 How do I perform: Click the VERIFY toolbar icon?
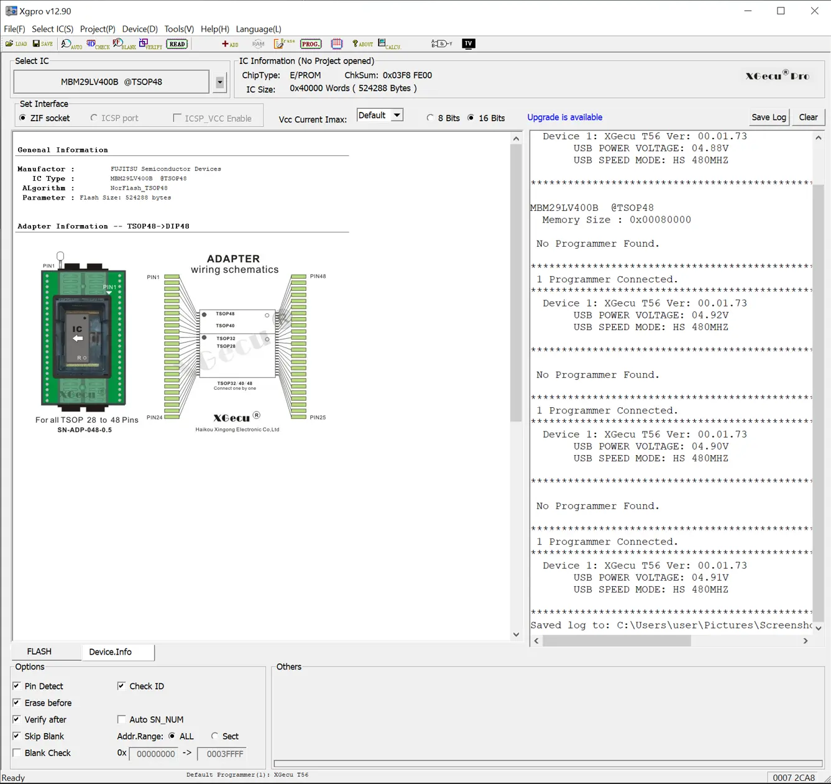tap(150, 44)
